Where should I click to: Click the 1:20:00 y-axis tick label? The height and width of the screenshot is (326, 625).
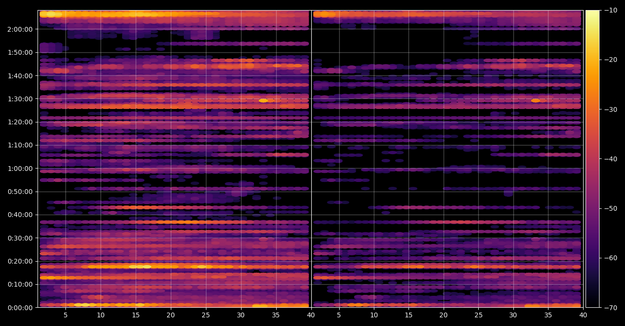pos(20,122)
